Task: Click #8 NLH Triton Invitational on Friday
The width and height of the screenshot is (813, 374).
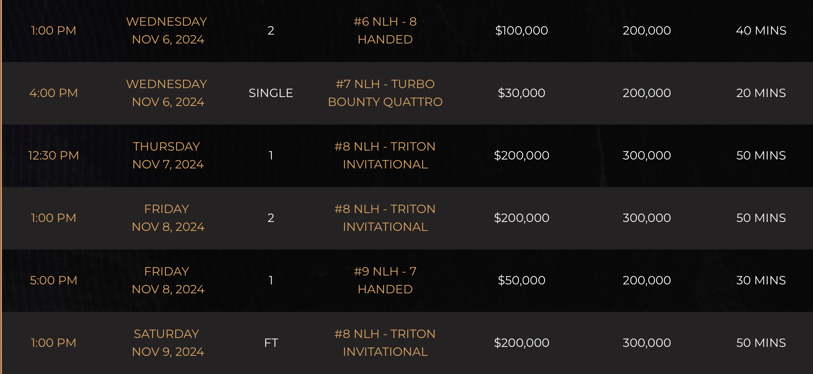Action: [x=385, y=218]
